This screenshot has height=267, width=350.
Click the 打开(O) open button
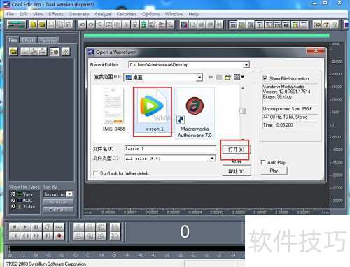pyautogui.click(x=236, y=150)
